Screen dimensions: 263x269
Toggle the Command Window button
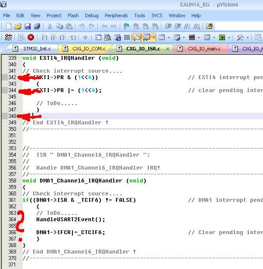click(98, 37)
